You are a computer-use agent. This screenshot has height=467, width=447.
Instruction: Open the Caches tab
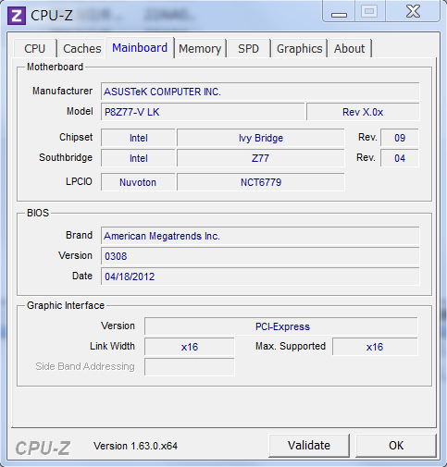point(82,48)
